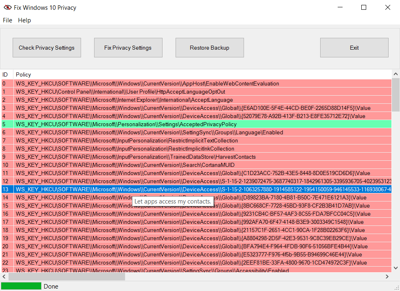This screenshot has width=400, height=291.
Task: Select row 10 CortanaMUID policy
Action: [x=196, y=165]
